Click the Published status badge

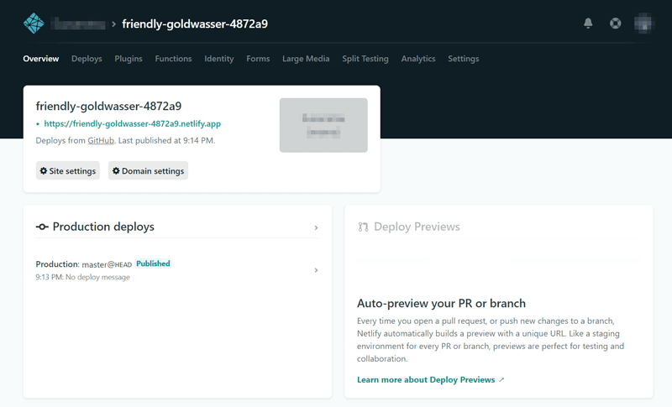pos(153,264)
